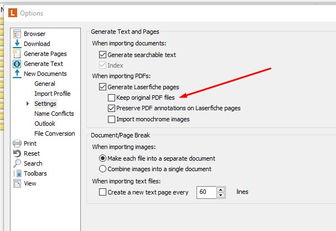The image size is (336, 231).
Task: Open the View page icon
Action: click(17, 183)
